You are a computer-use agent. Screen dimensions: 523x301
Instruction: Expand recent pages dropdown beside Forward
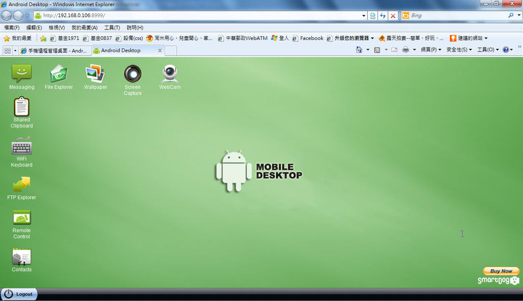point(27,15)
